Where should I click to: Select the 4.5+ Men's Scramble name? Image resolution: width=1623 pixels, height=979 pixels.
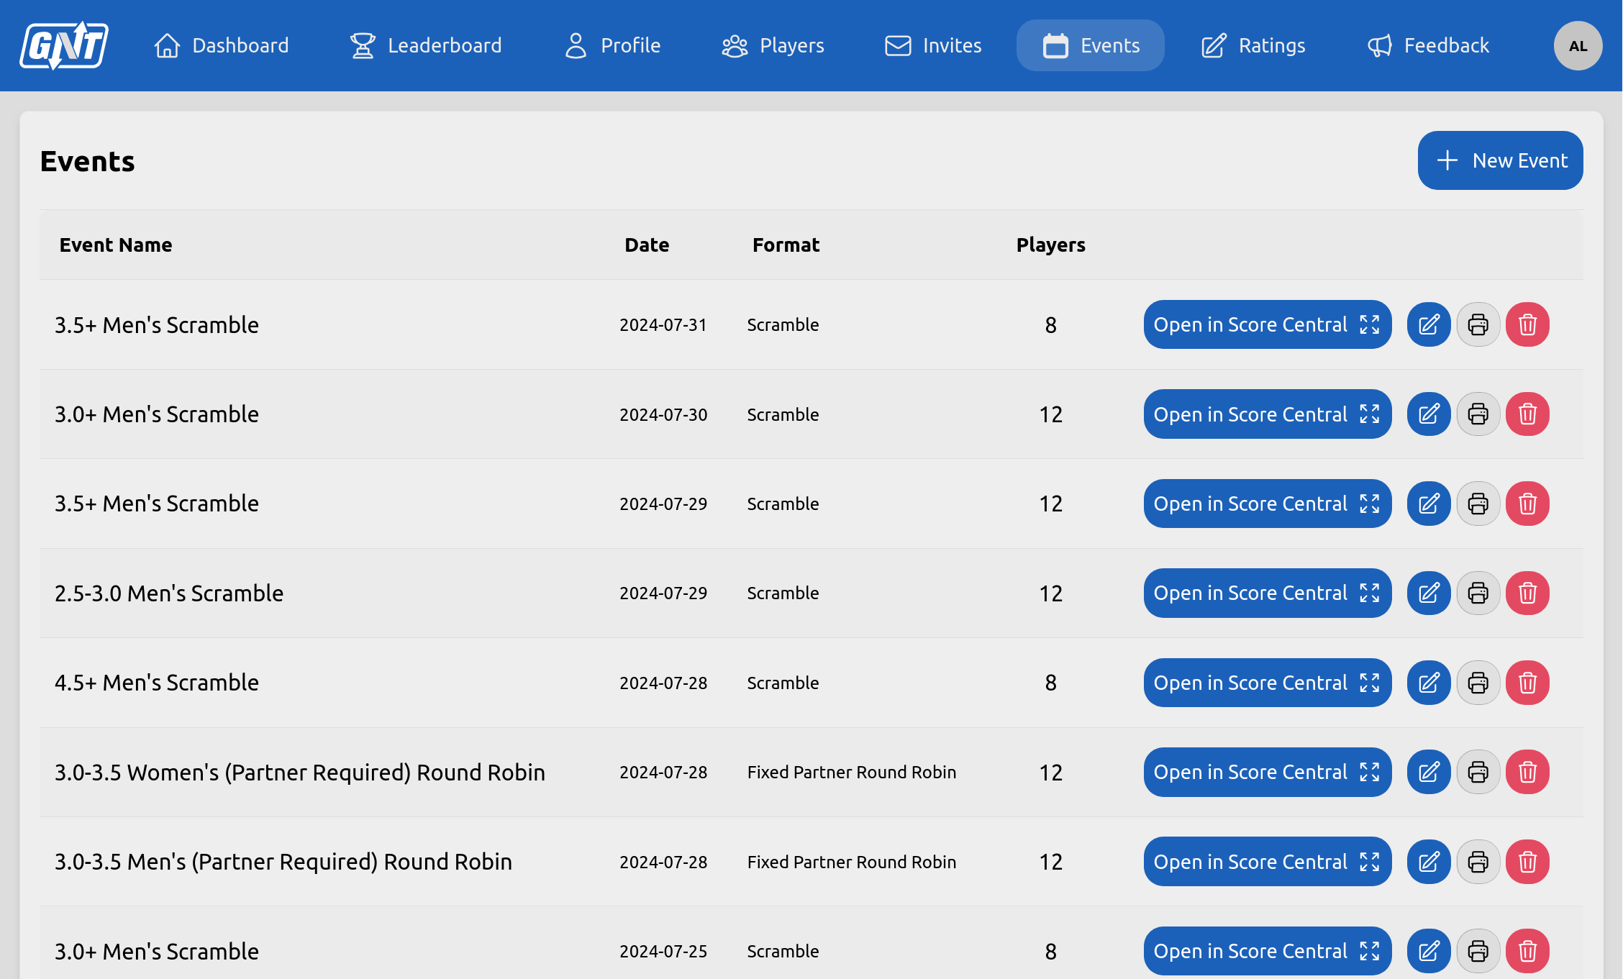pos(157,683)
